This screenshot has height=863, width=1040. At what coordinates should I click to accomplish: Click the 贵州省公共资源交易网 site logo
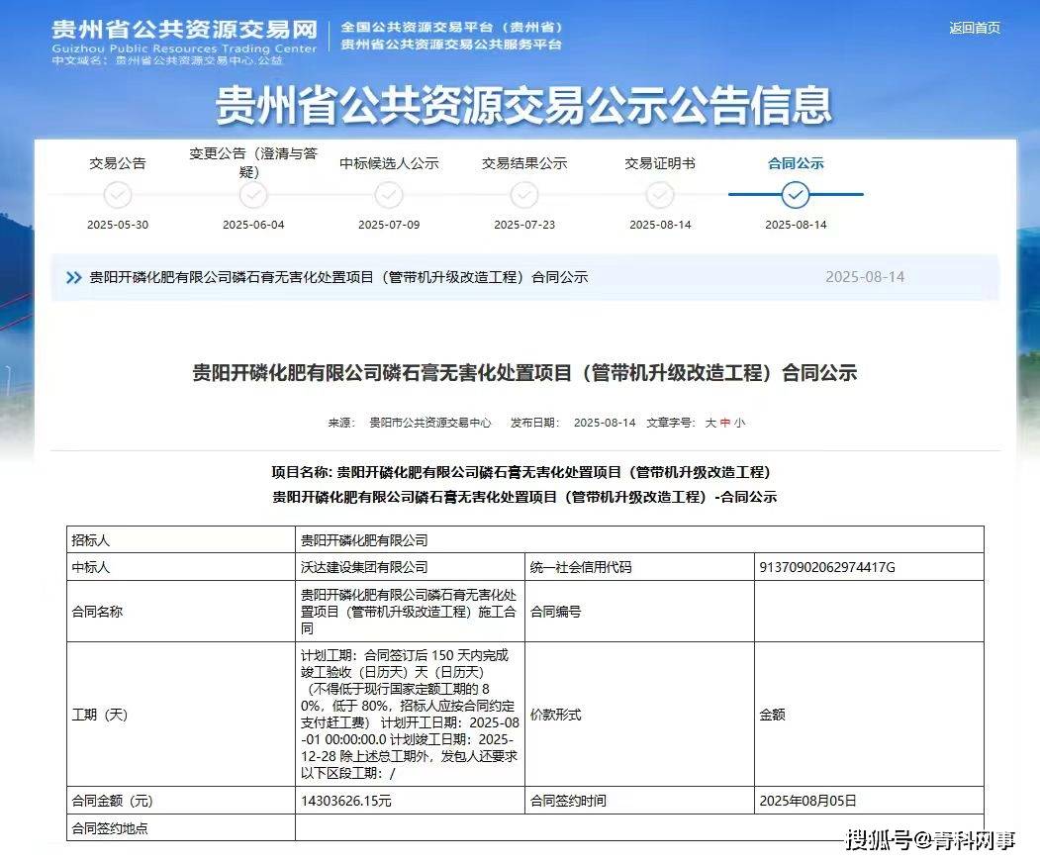(x=184, y=39)
